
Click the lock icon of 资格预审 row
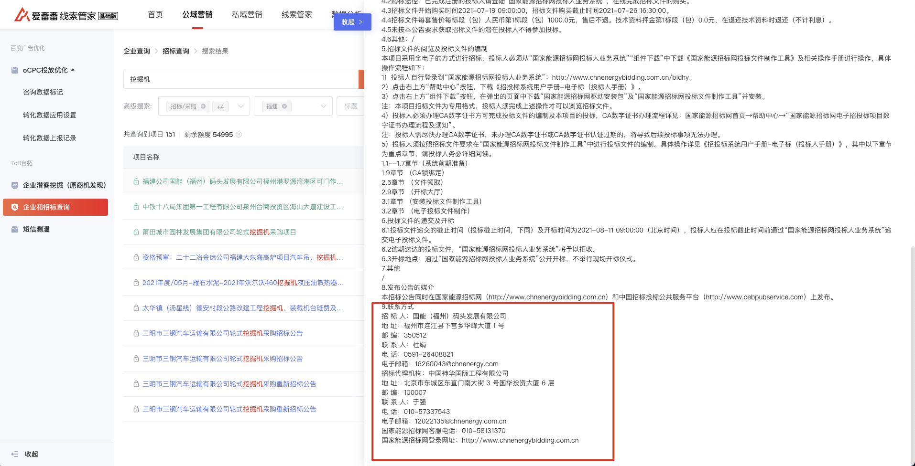(136, 257)
